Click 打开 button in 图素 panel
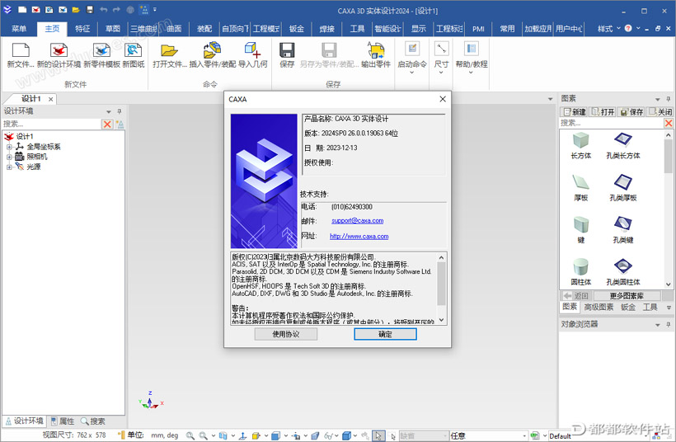This screenshot has width=676, height=442. (x=603, y=111)
